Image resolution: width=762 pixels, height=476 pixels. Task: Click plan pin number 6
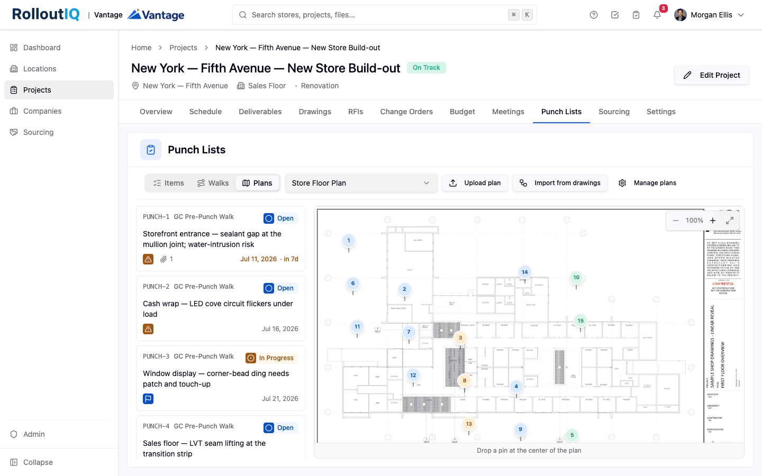353,283
